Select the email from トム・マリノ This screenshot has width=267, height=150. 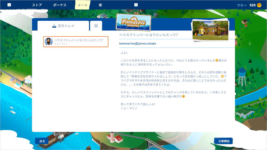[76, 42]
